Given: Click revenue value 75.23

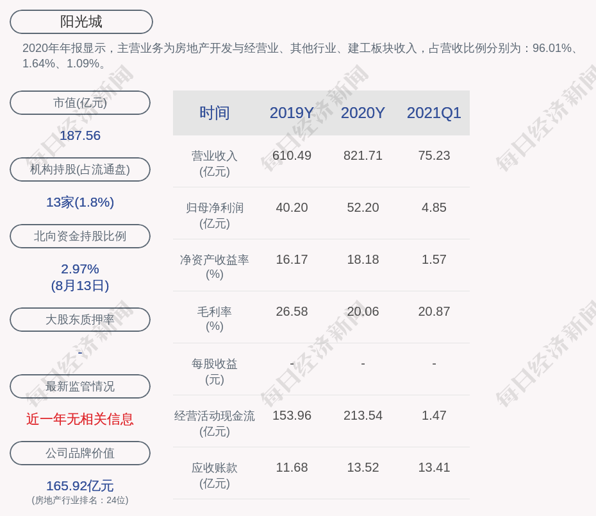Looking at the screenshot, I should pos(434,156).
